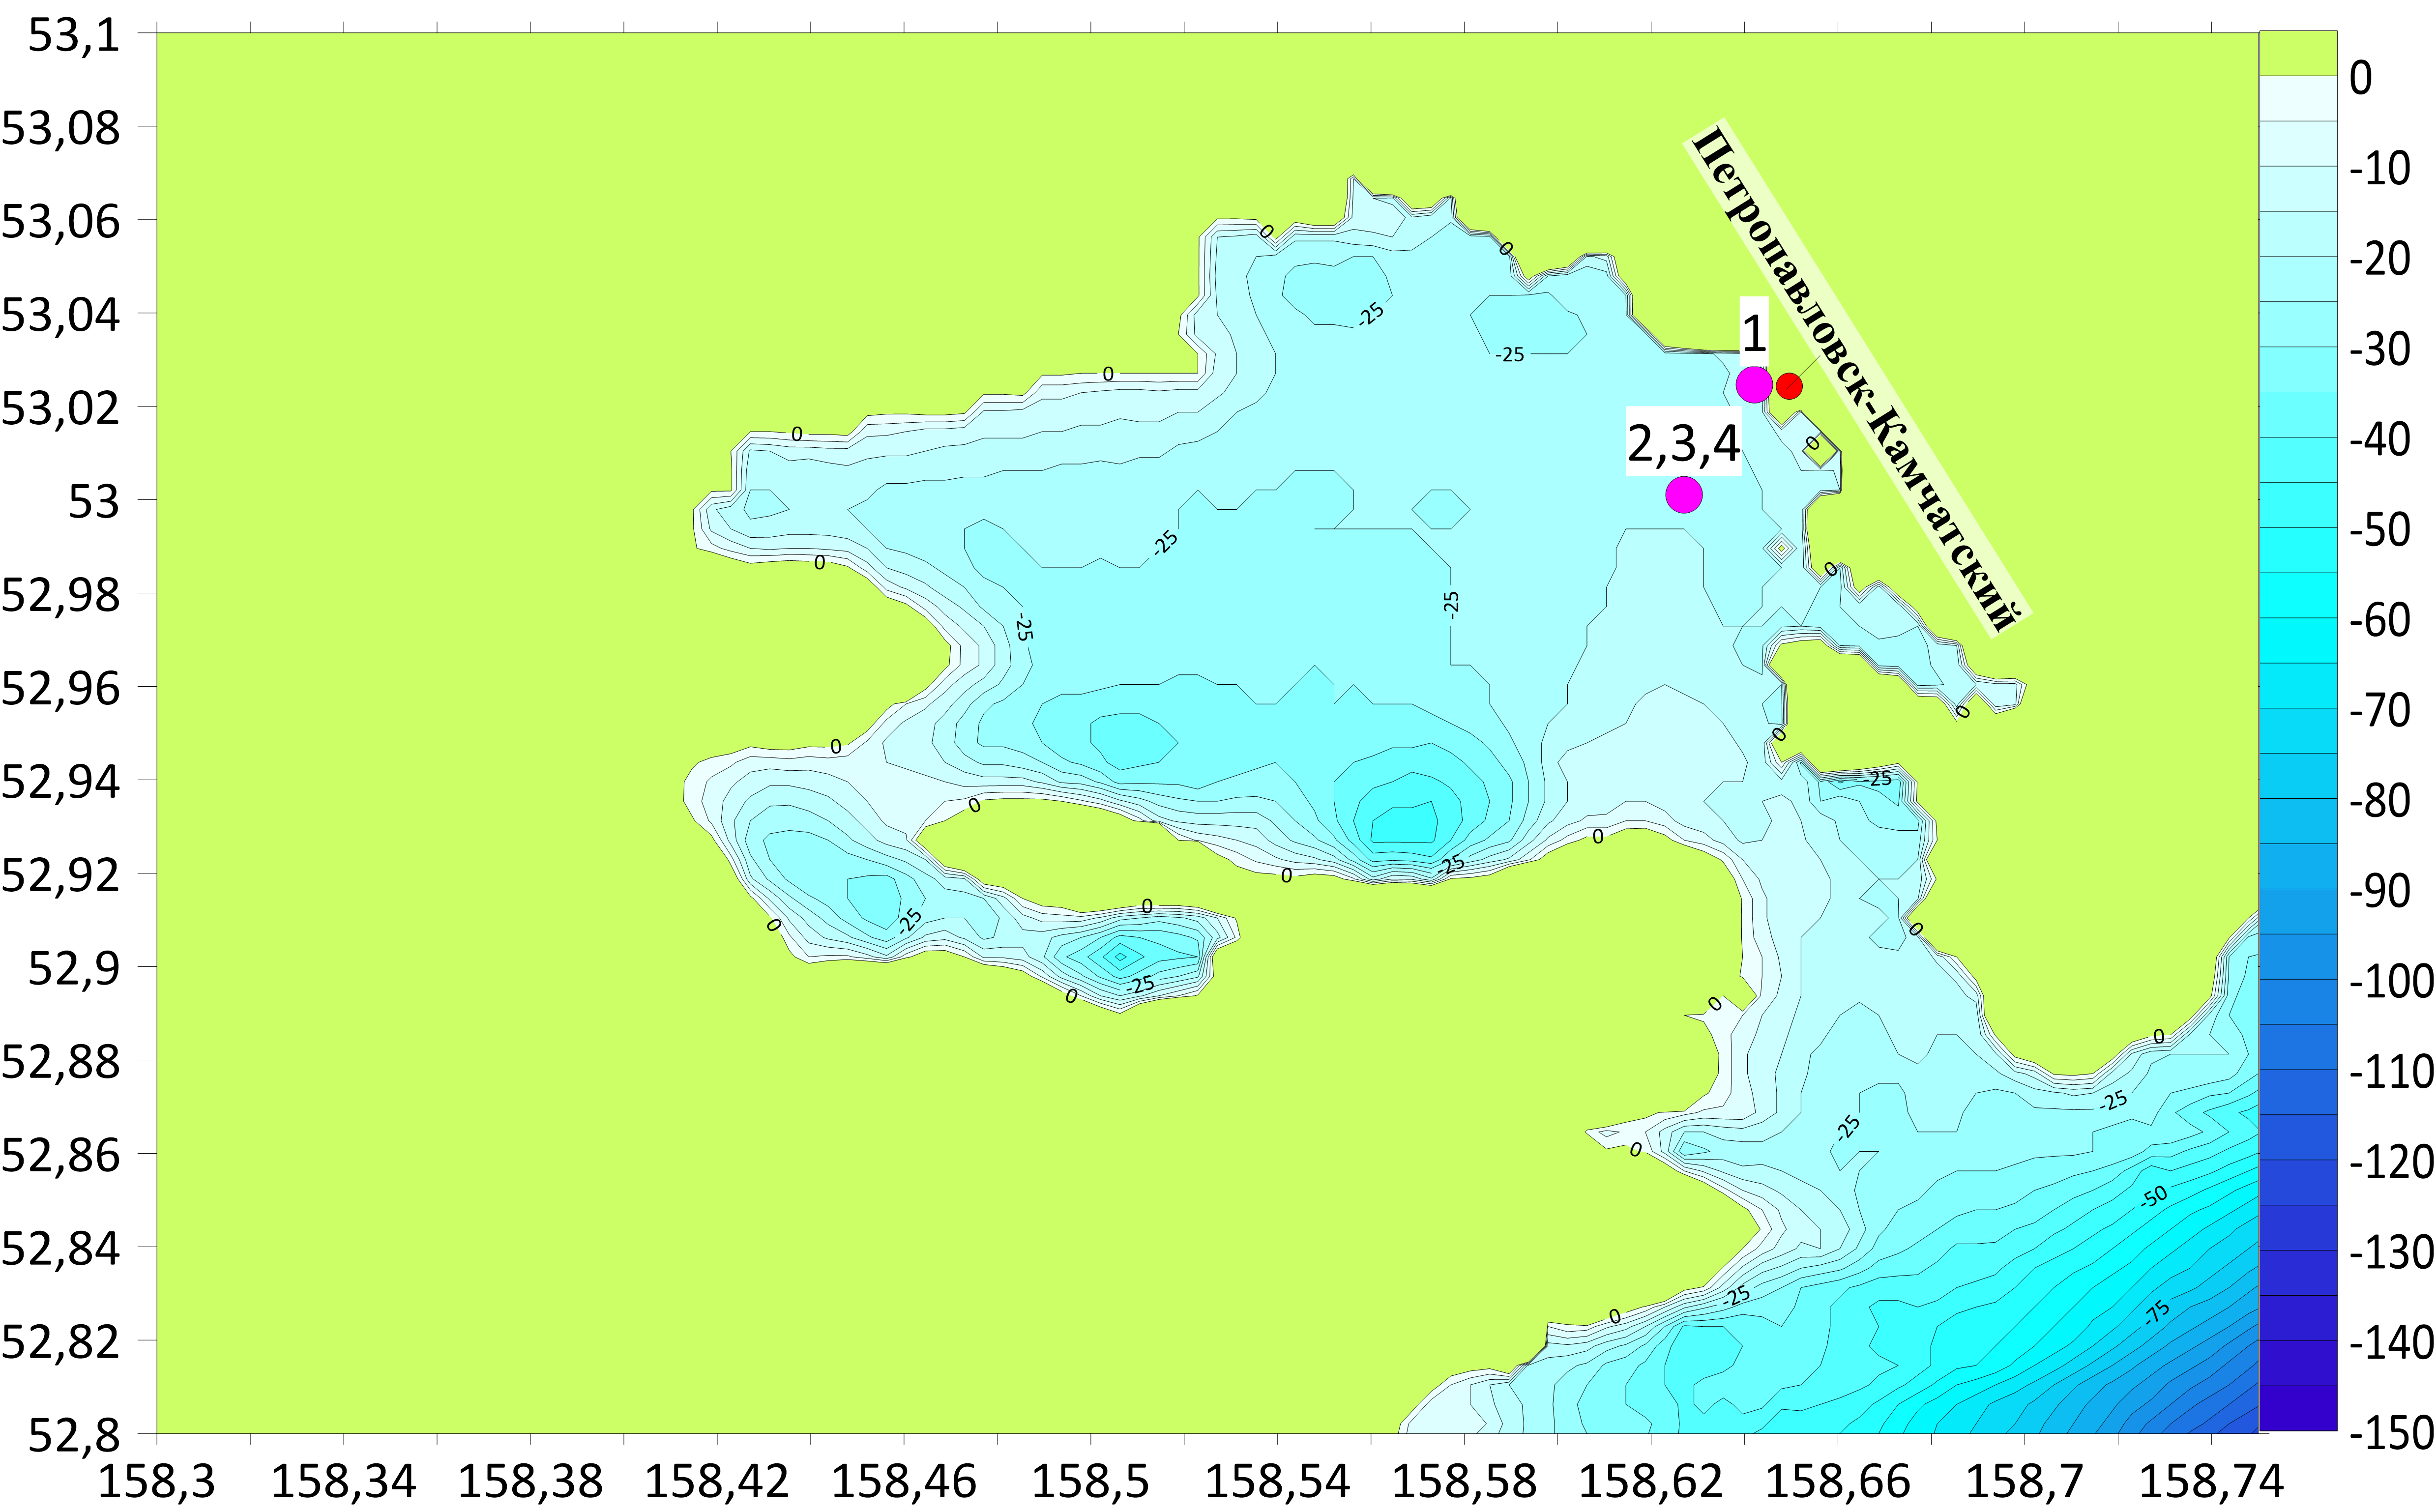
Task: Click the station number 1 label
Action: point(1754,333)
